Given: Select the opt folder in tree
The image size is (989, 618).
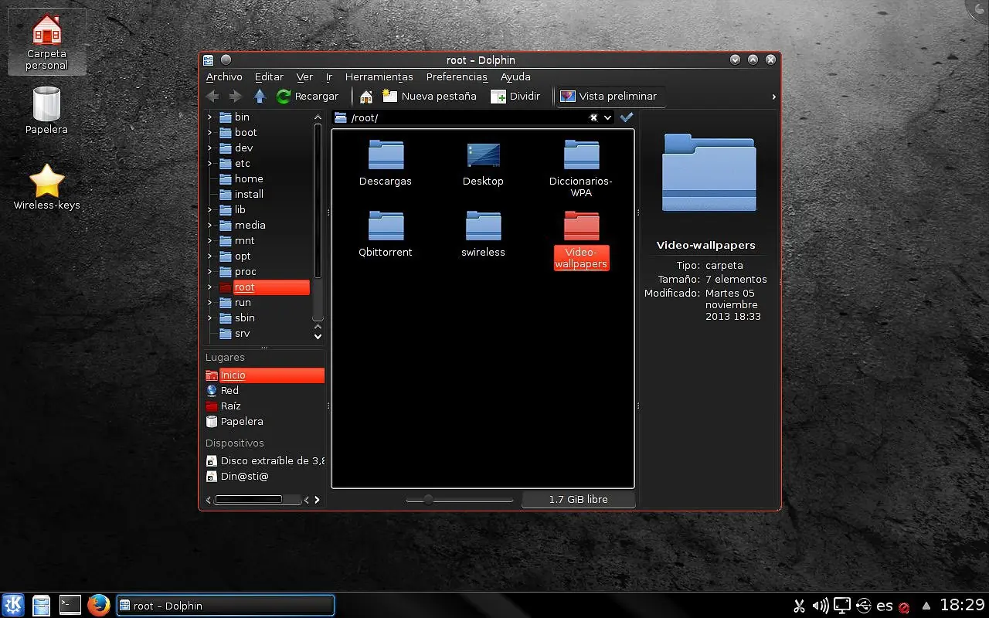Looking at the screenshot, I should [243, 256].
